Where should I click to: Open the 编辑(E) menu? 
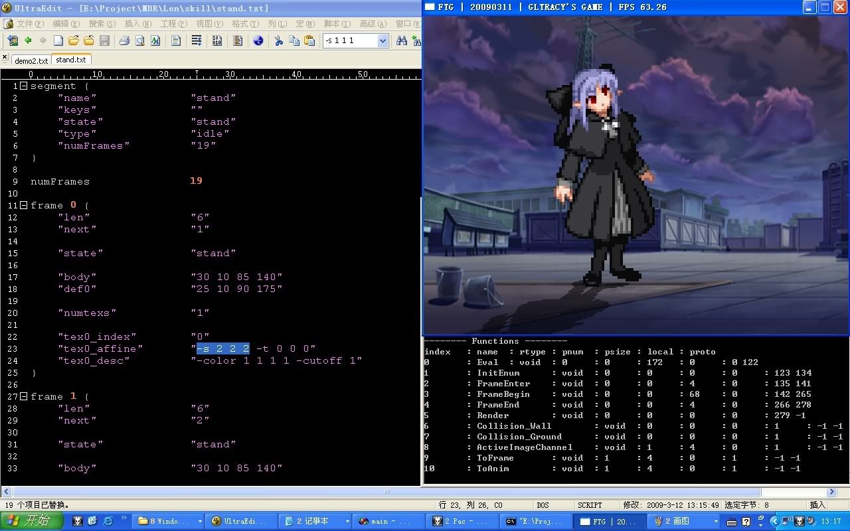tap(66, 23)
